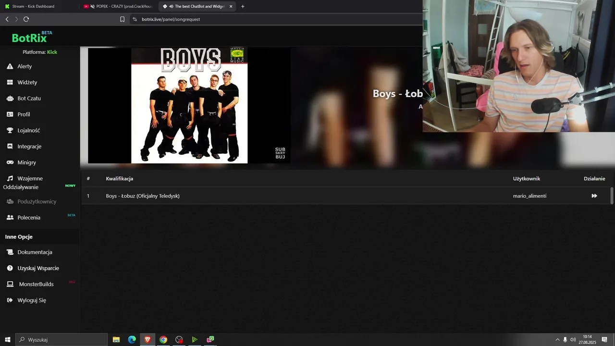The image size is (615, 346).
Task: Open the Dokumentacja book icon
Action: point(10,252)
